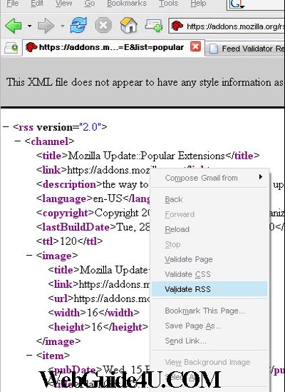
Task: Open the Forward button history dropdown arrow
Action: (x=63, y=26)
